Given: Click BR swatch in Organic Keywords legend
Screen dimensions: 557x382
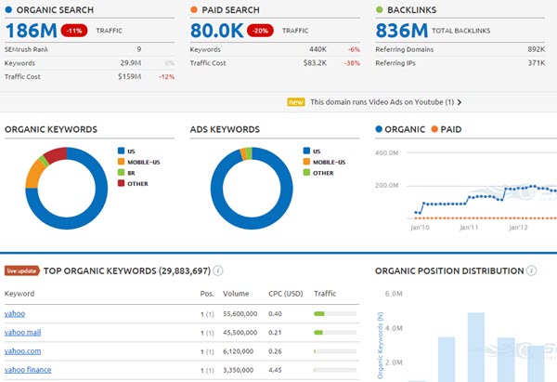Looking at the screenshot, I should tap(121, 173).
